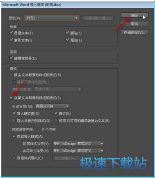Open 段落样式冲突(Y) dropdown
Screen dimensions: 155x178
point(78,143)
